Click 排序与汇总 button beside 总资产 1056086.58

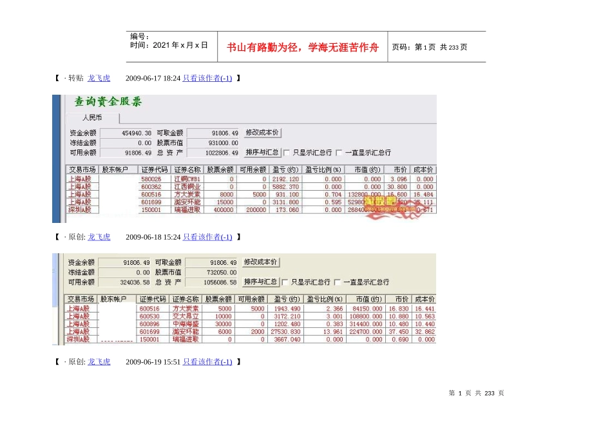tap(261, 282)
